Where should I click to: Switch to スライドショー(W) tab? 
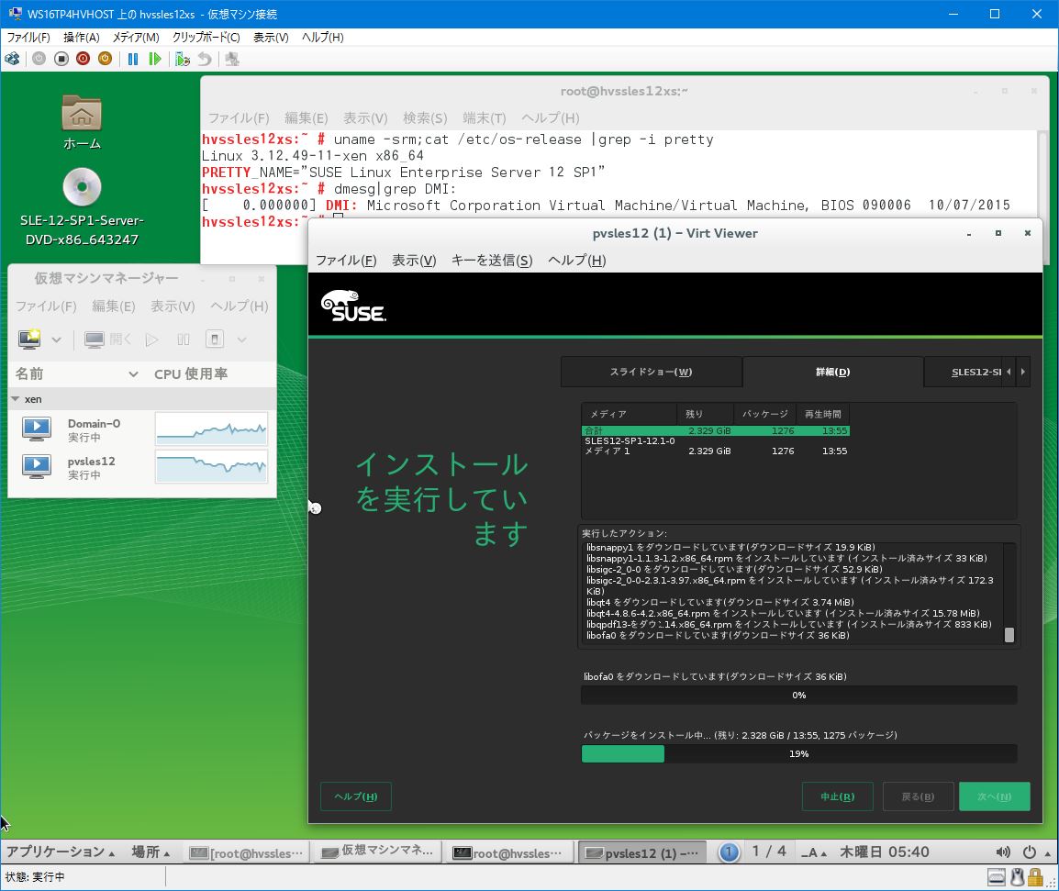pyautogui.click(x=651, y=372)
